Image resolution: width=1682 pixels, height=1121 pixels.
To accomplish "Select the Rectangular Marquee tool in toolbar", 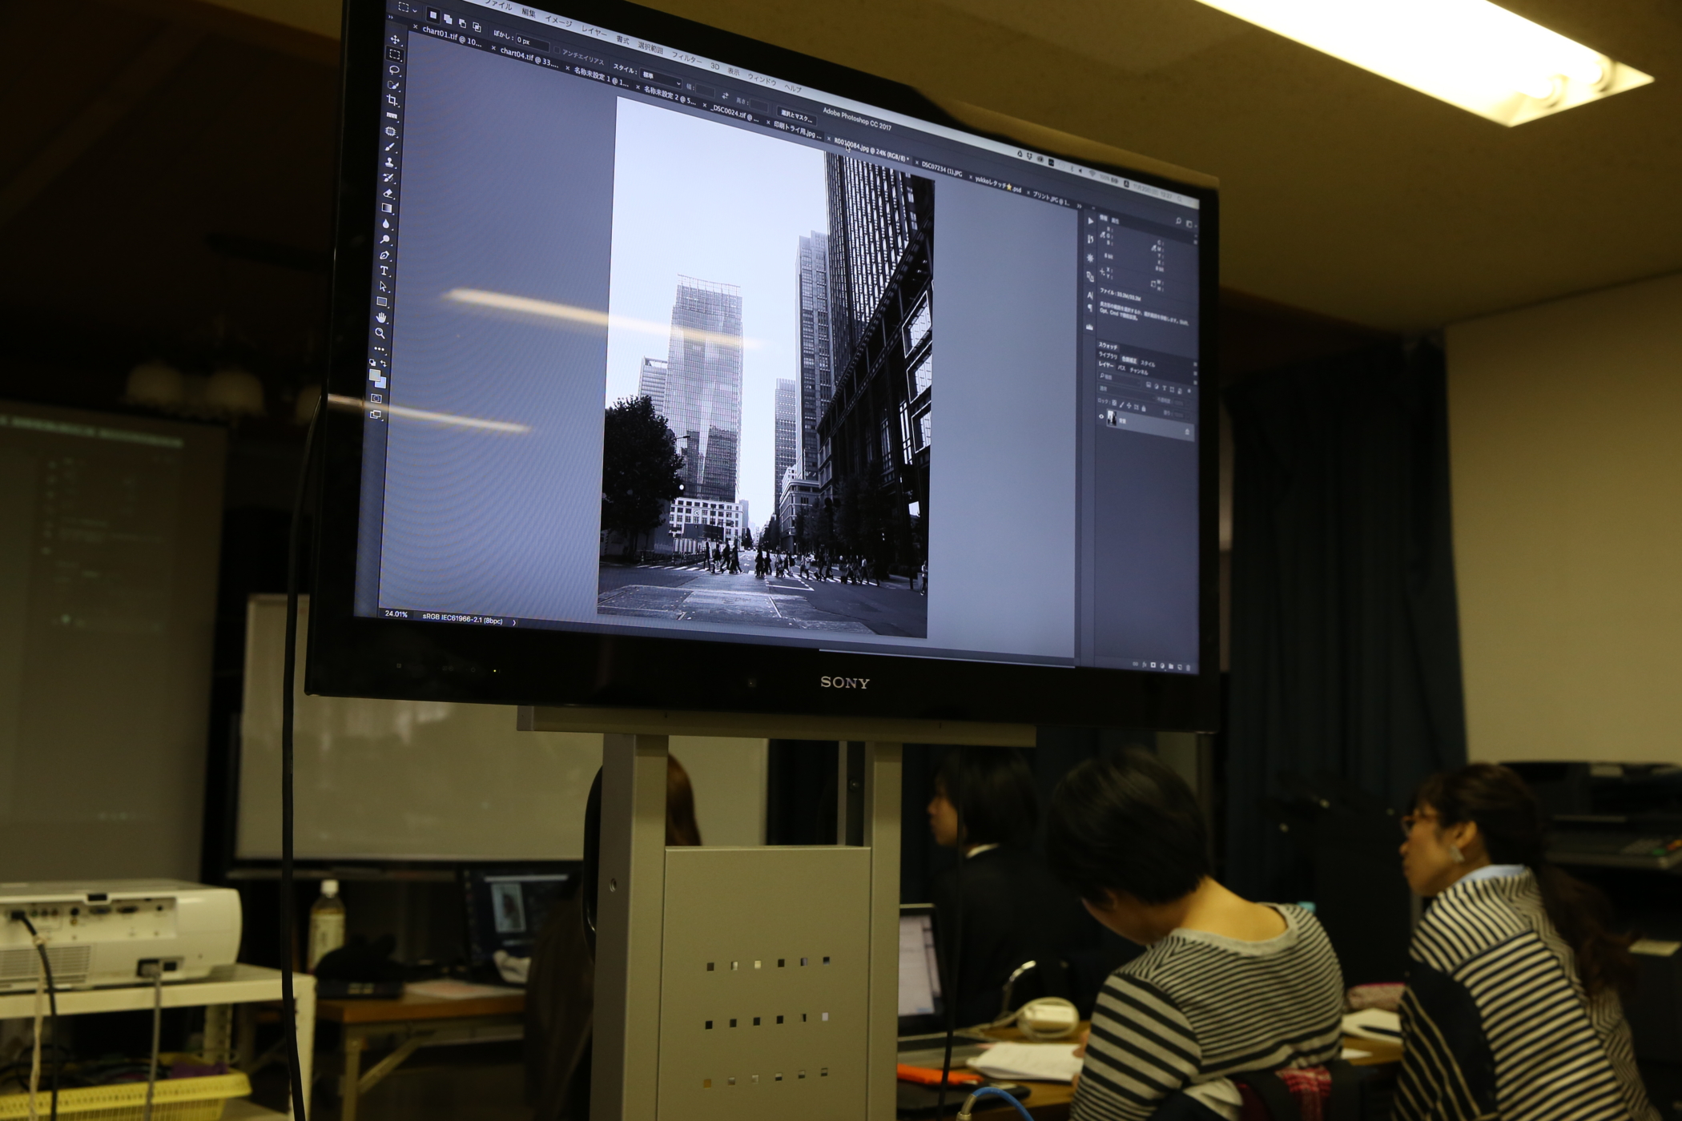I will point(395,54).
